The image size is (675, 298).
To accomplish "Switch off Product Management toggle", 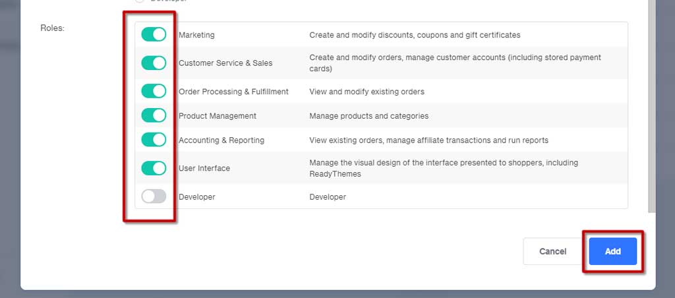I will pyautogui.click(x=154, y=115).
